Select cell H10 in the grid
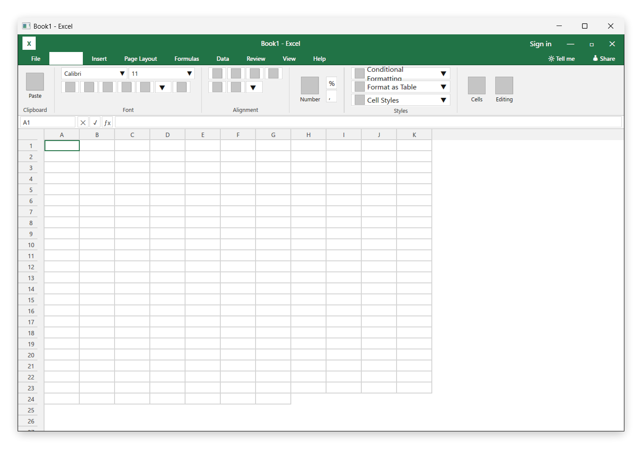 click(x=308, y=245)
